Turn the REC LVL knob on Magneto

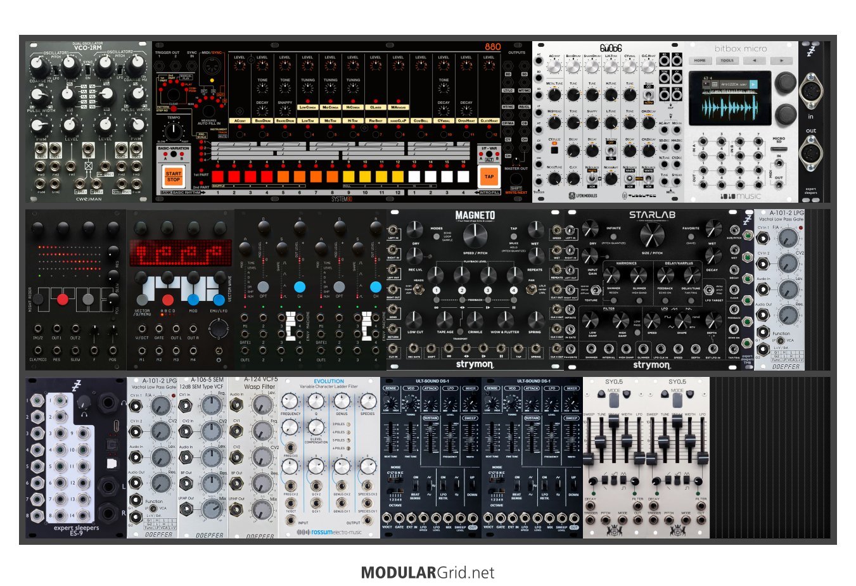click(x=414, y=255)
